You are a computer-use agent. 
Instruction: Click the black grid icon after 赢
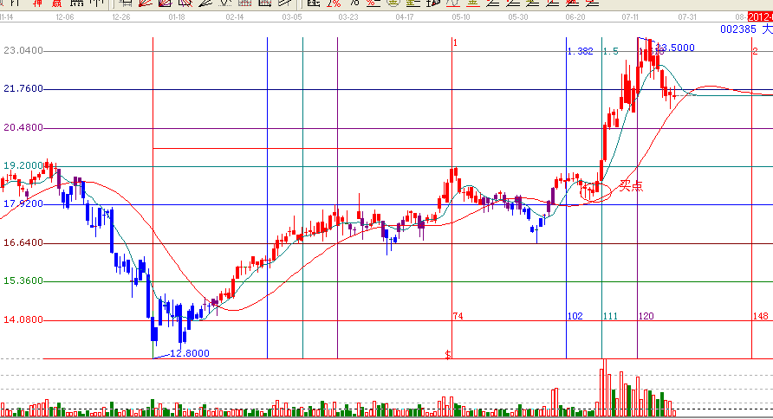(76, 3)
